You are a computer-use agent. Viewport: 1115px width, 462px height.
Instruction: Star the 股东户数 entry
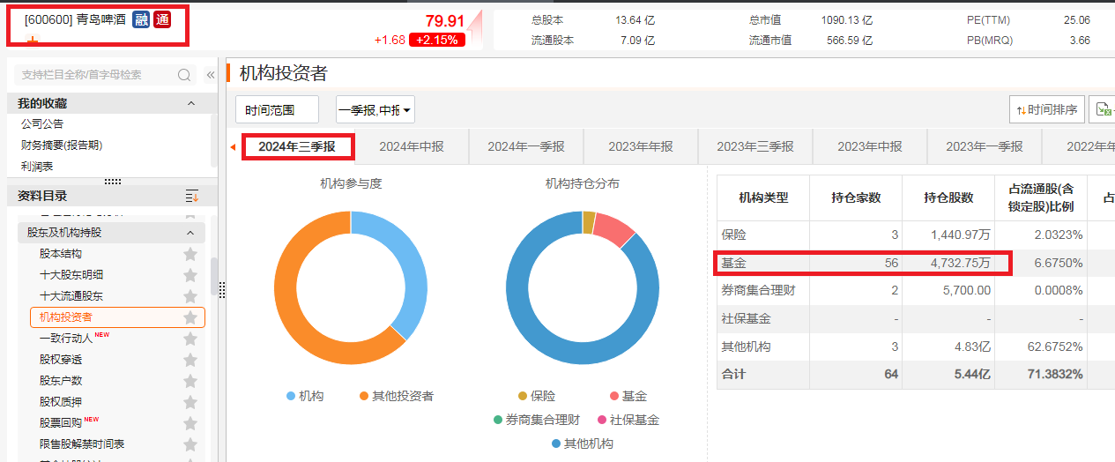pyautogui.click(x=190, y=381)
